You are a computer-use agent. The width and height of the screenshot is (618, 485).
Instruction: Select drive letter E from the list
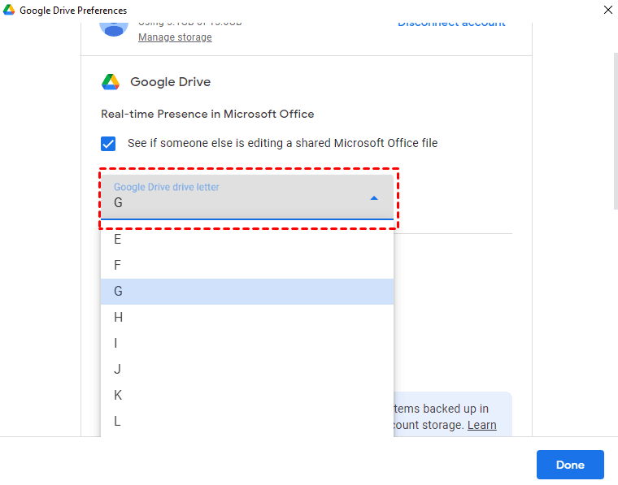247,240
